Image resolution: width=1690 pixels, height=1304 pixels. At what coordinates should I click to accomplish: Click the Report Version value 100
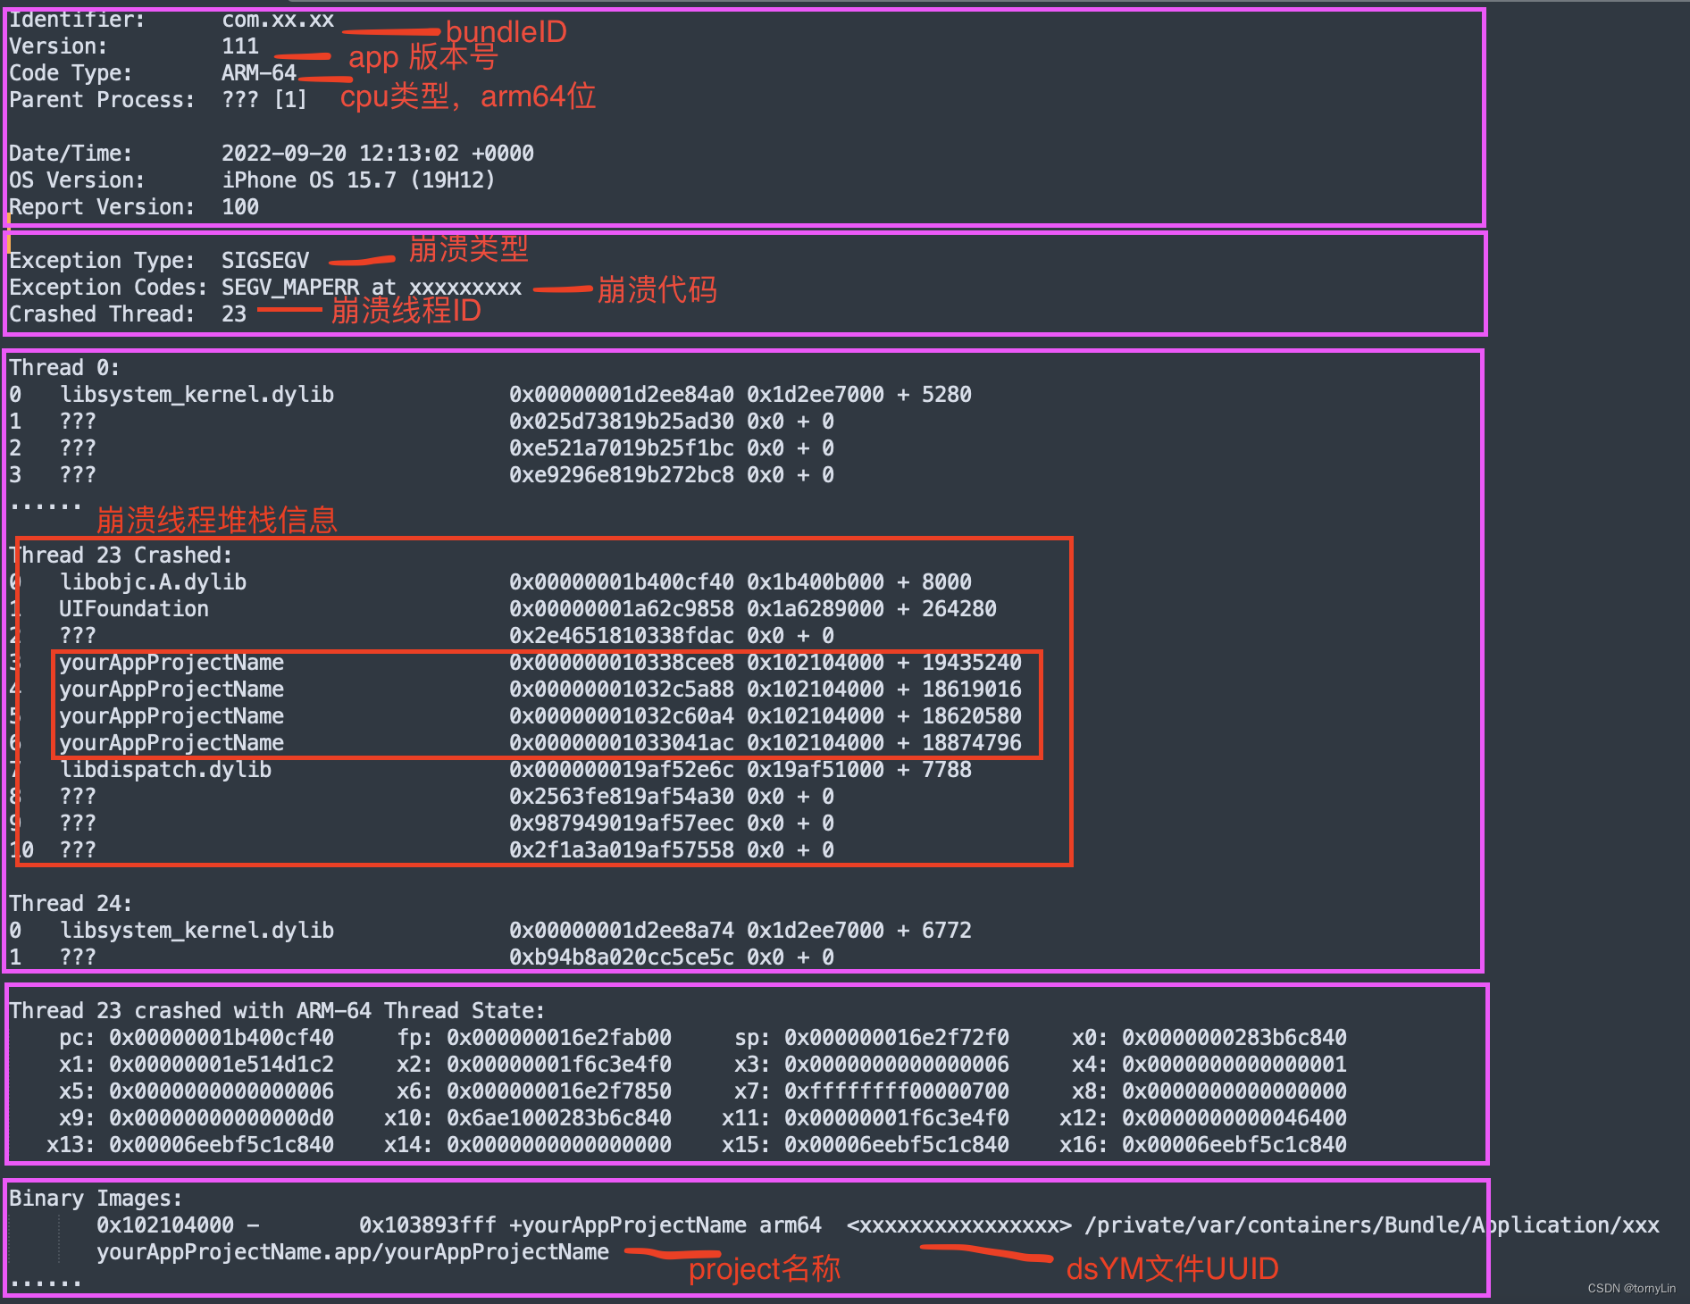coord(240,207)
